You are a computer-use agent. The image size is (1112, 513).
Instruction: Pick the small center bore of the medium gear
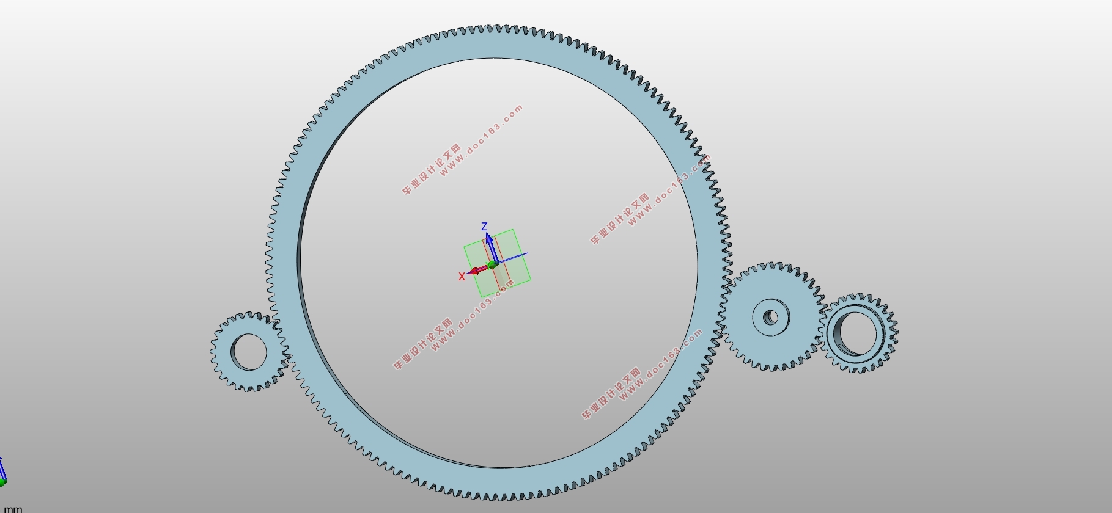[x=770, y=318]
